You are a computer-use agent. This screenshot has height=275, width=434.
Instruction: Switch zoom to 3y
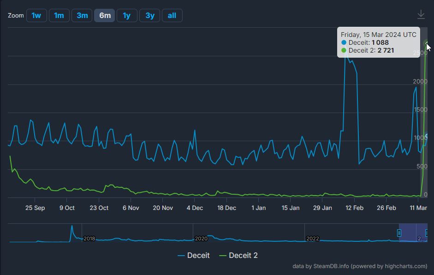click(x=150, y=15)
